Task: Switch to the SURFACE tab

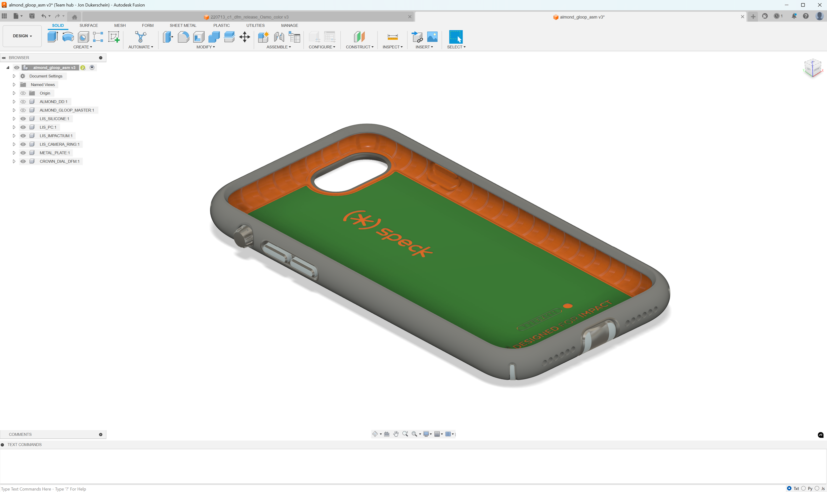Action: click(x=89, y=25)
